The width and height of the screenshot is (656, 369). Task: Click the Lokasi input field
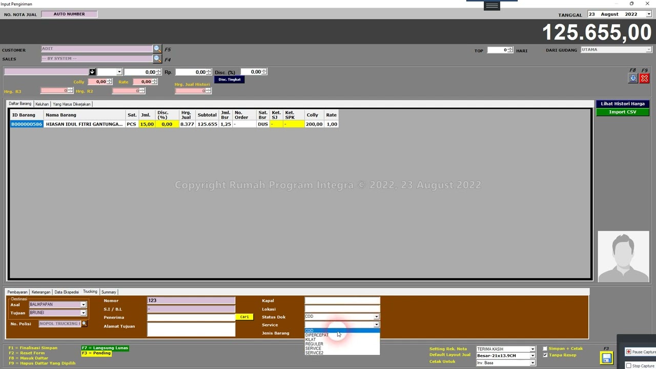[342, 309]
